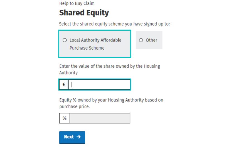Click the "Local Authority Affordable" label text
The width and height of the screenshot is (236, 148).
95,40
